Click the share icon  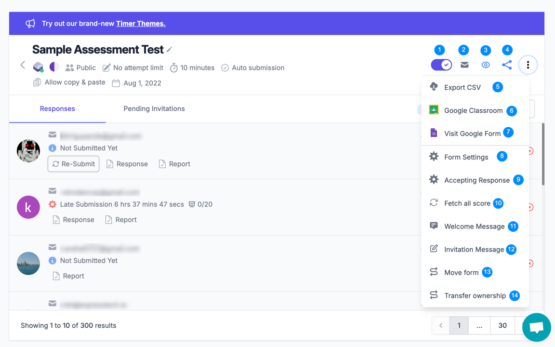click(506, 65)
